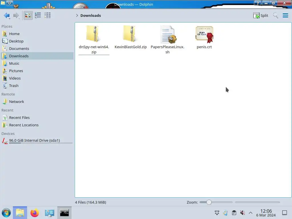Switch to Compact view mode
292x219 pixels.
point(38,15)
